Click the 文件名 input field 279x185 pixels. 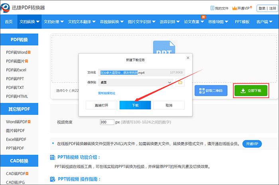[141, 73]
